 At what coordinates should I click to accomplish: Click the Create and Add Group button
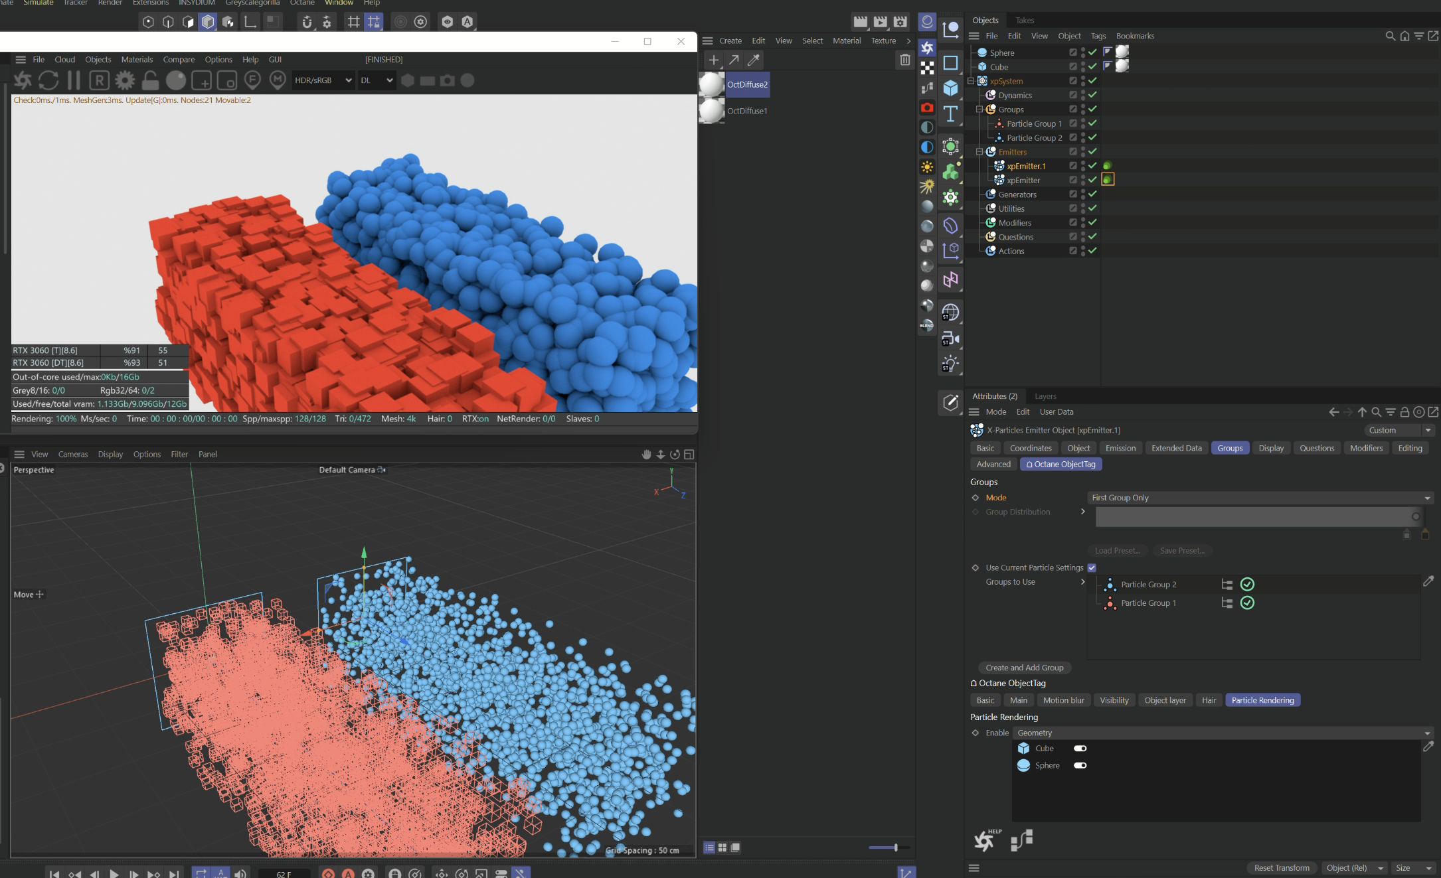pos(1024,668)
